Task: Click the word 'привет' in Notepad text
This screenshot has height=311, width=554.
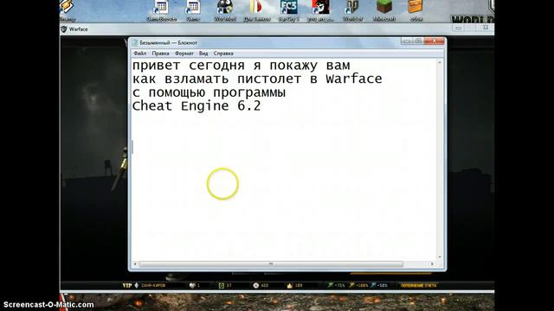Action: tap(156, 66)
